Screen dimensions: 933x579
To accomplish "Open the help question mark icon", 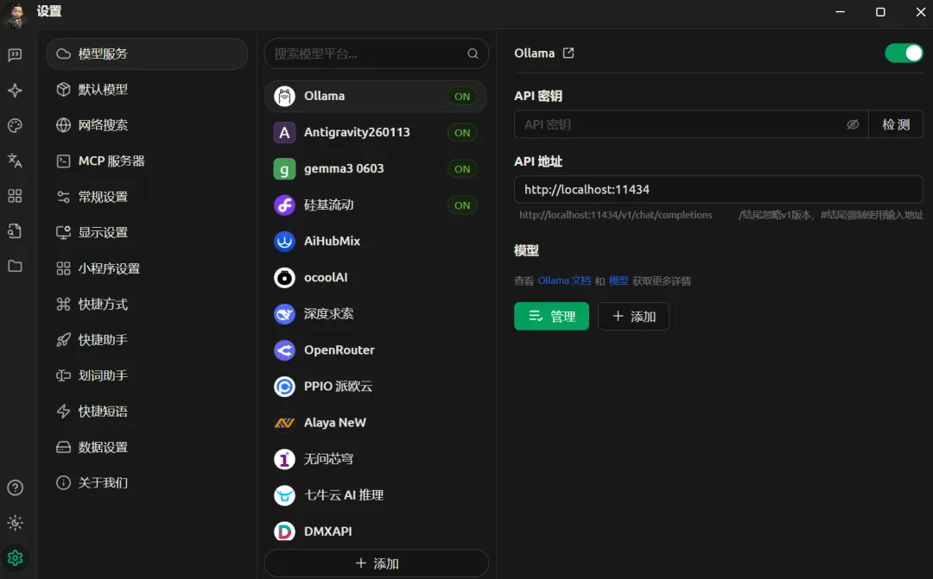I will click(15, 488).
